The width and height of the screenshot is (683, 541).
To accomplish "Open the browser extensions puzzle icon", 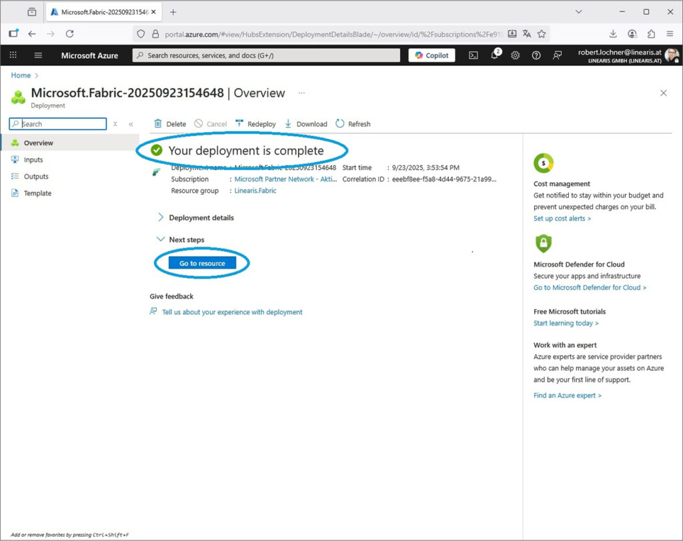I will [x=651, y=33].
